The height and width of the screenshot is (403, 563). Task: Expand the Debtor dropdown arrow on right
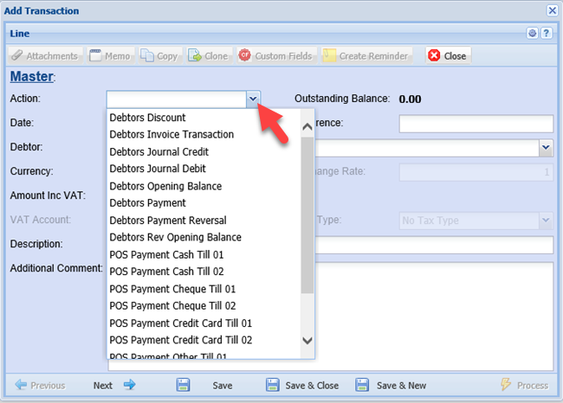coord(546,148)
